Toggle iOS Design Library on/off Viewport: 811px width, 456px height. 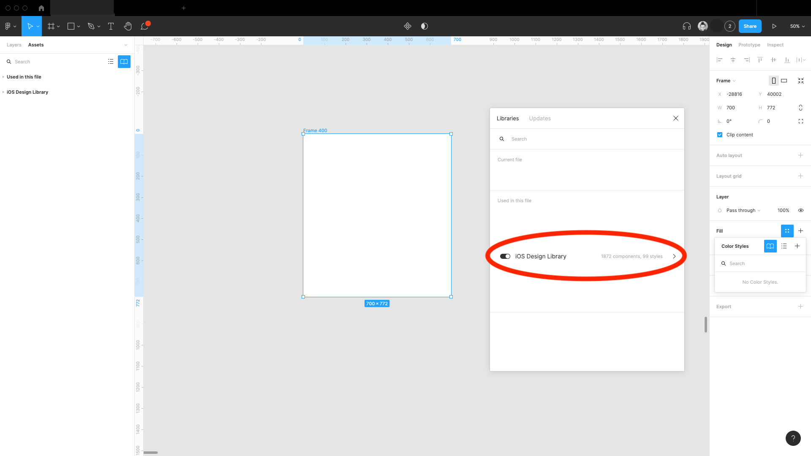505,256
